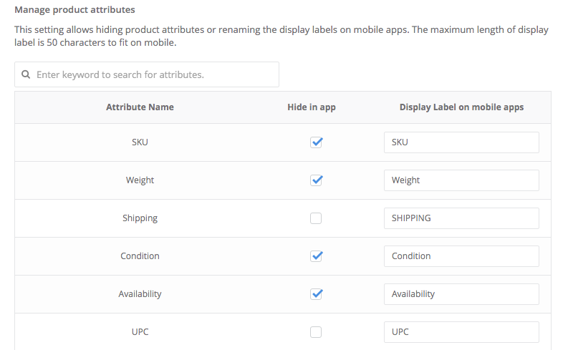Click the Display Label column header
The height and width of the screenshot is (350, 568).
tap(461, 107)
